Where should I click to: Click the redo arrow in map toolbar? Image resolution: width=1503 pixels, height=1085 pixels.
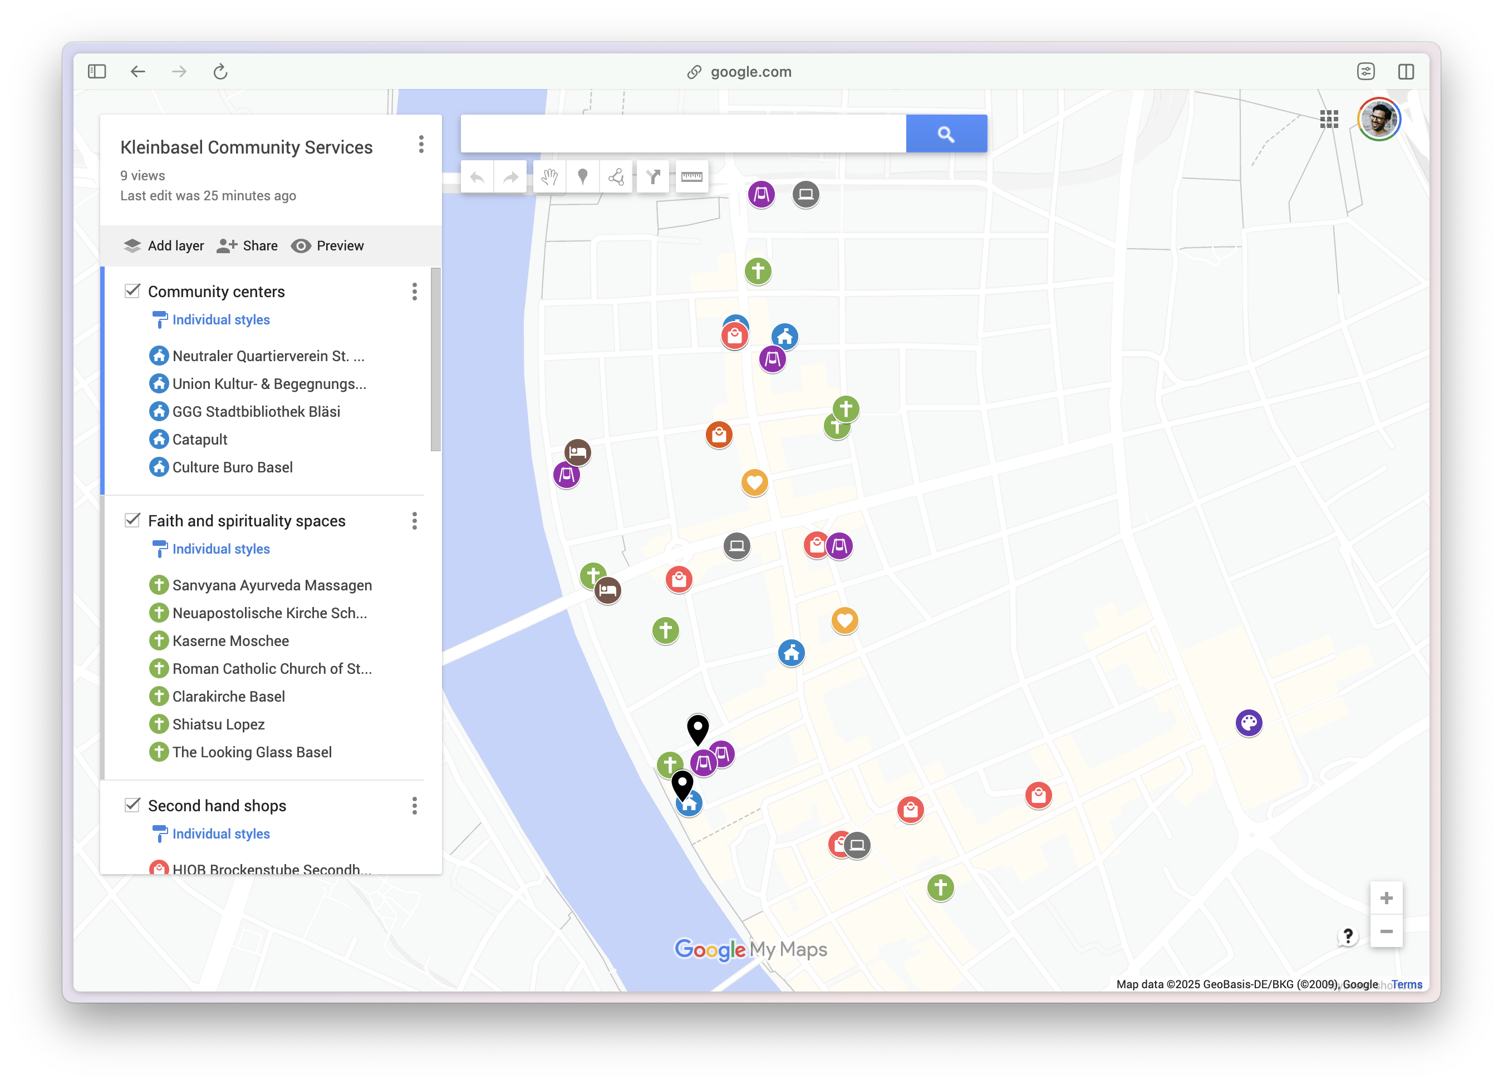(x=510, y=177)
